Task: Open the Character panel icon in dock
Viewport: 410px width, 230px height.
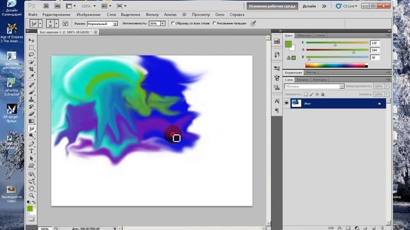Action: 277,101
